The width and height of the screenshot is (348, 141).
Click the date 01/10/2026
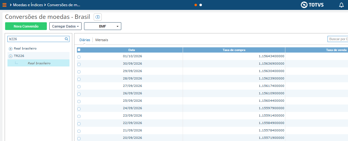[132, 56]
